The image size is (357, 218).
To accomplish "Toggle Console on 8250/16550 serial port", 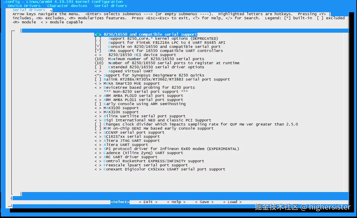I will tap(157, 47).
